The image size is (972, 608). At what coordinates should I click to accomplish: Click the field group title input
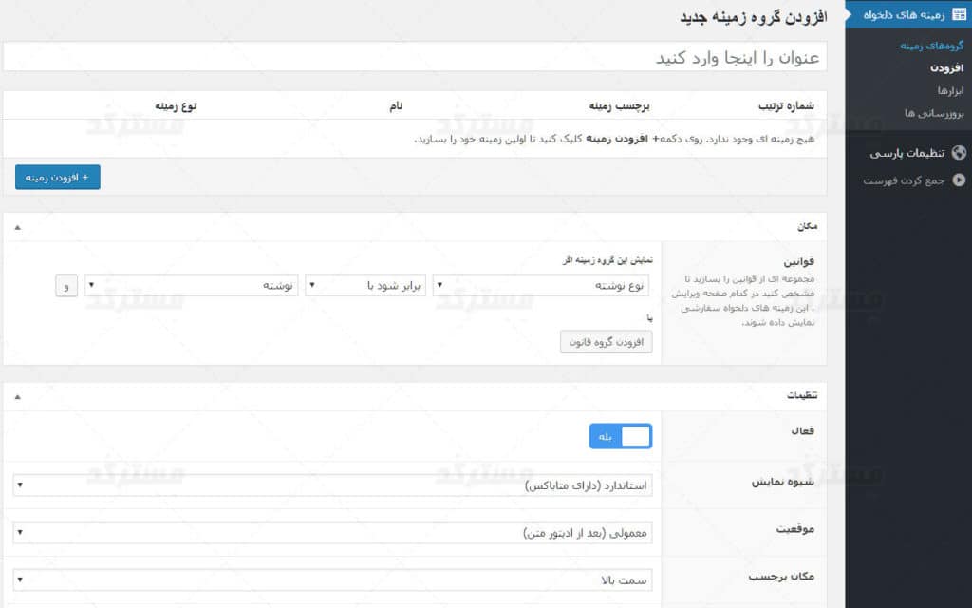click(415, 57)
